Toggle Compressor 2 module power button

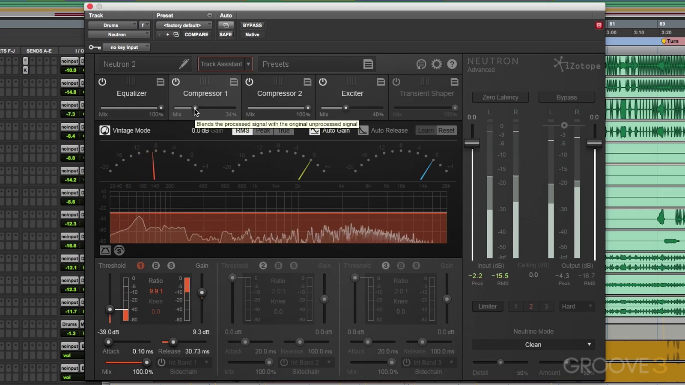(250, 82)
